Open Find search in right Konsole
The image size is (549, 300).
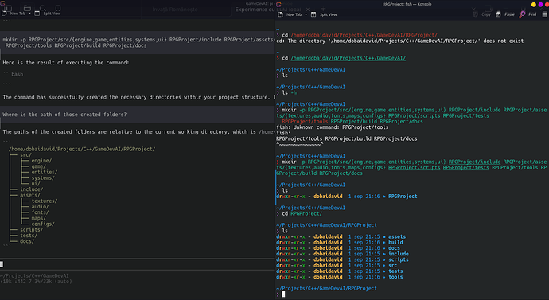[x=528, y=14]
